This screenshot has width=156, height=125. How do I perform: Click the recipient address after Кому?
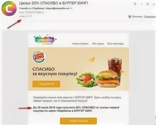35,12
